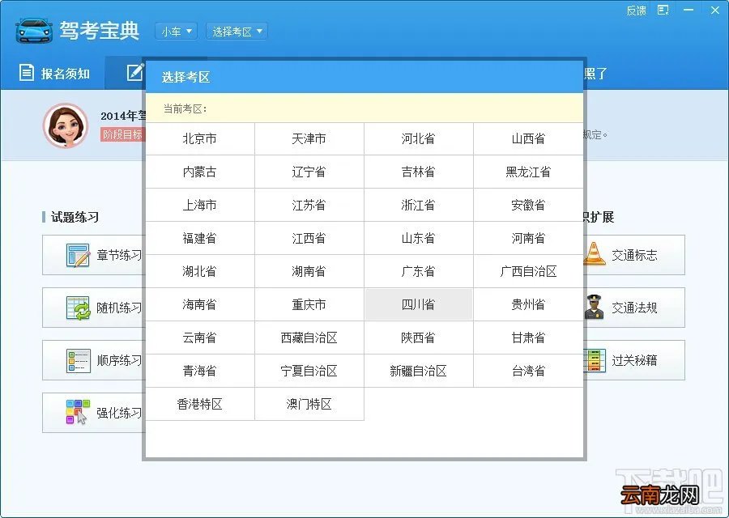The width and height of the screenshot is (729, 518).
Task: Open 随机练习 practice button
Action: (x=94, y=308)
